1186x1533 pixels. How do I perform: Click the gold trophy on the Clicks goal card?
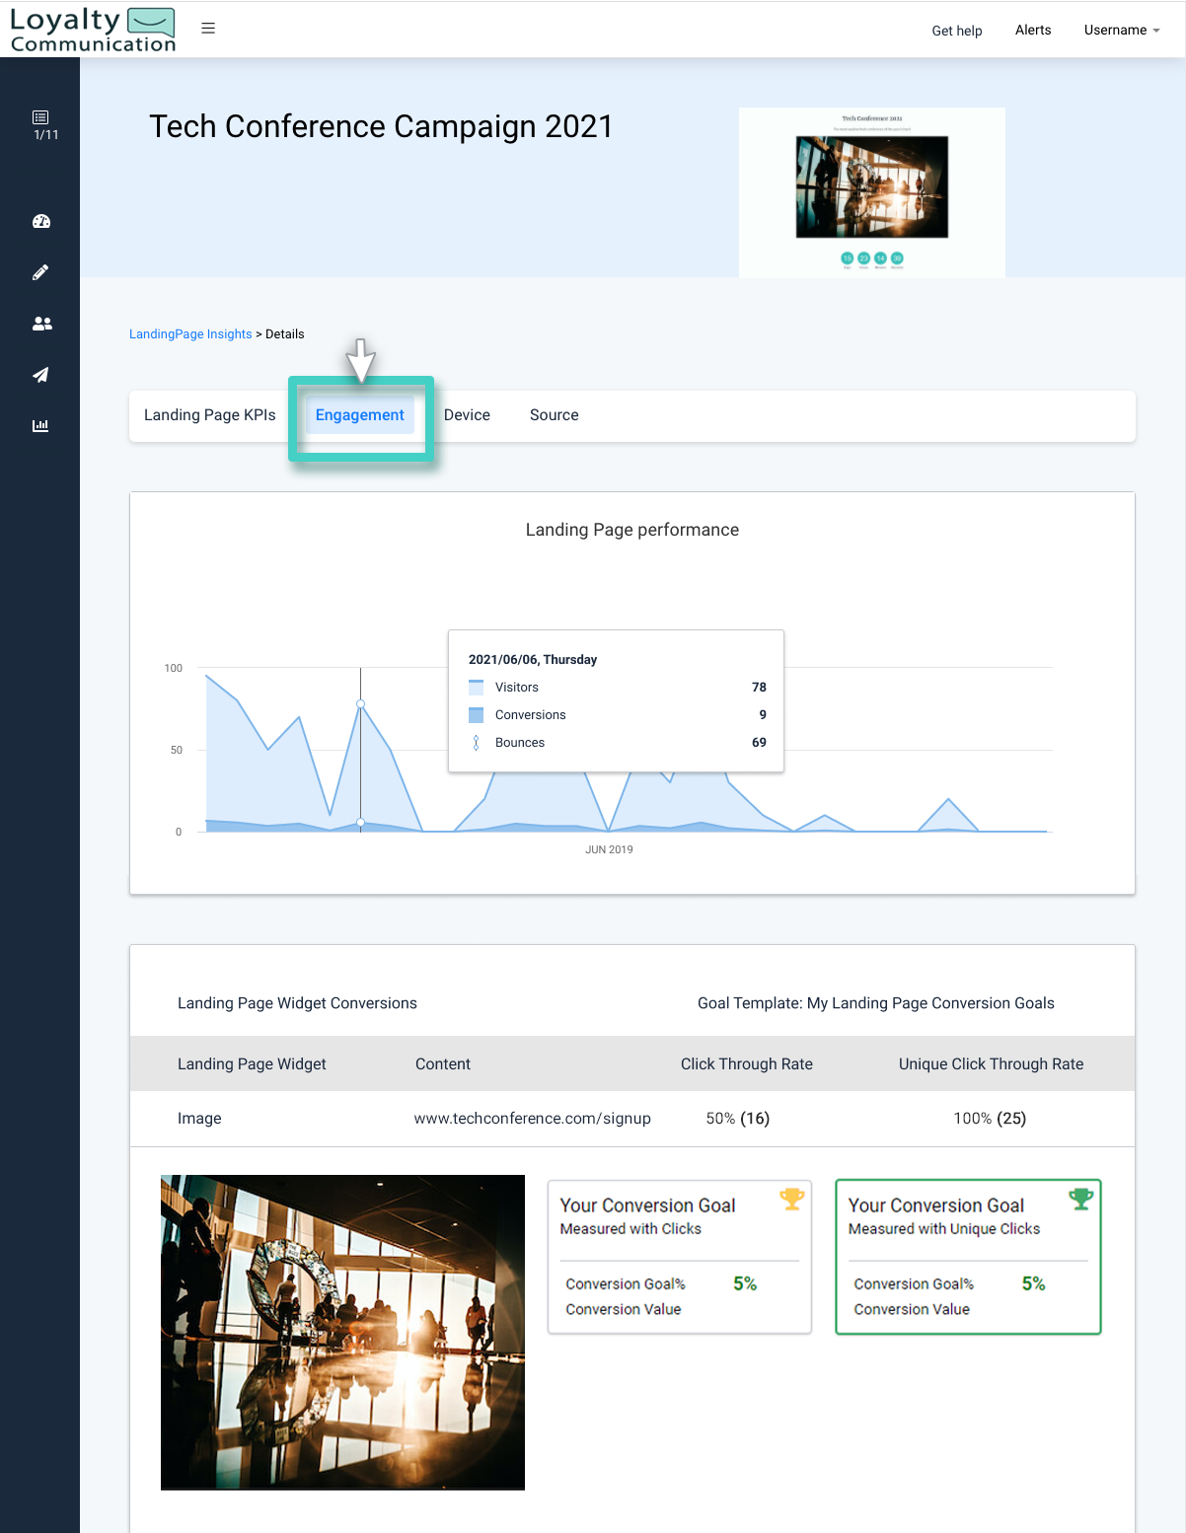click(x=792, y=1200)
